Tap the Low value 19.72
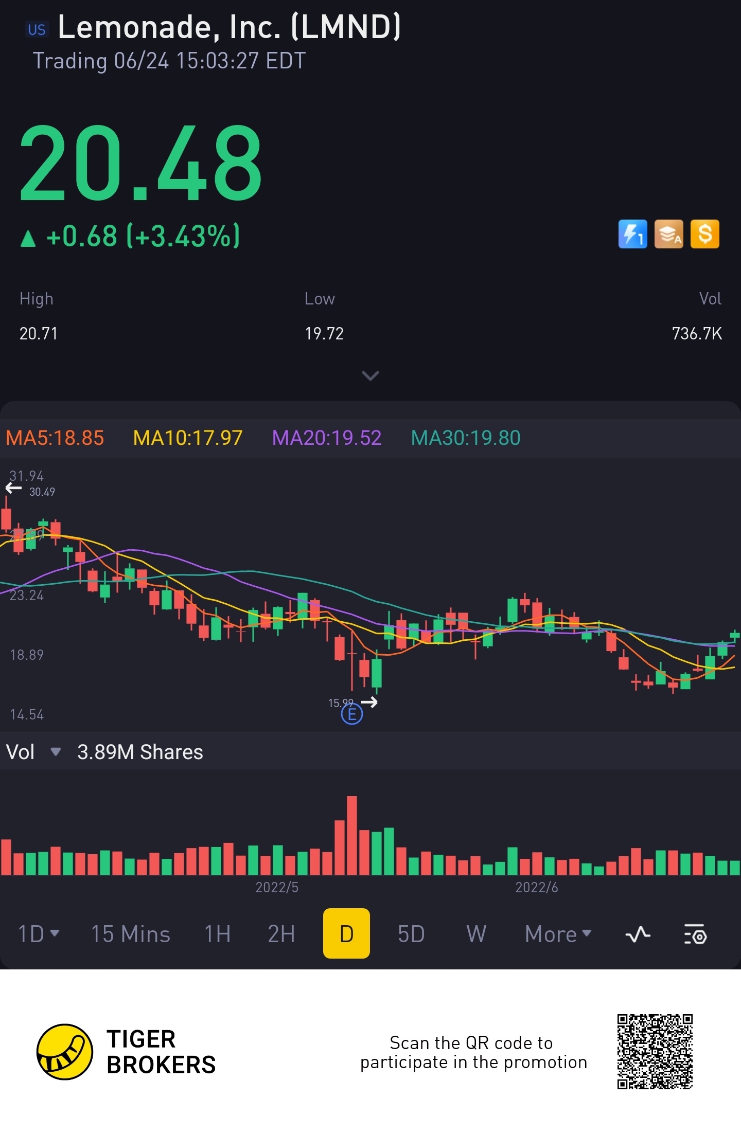The width and height of the screenshot is (741, 1135). pos(324,334)
